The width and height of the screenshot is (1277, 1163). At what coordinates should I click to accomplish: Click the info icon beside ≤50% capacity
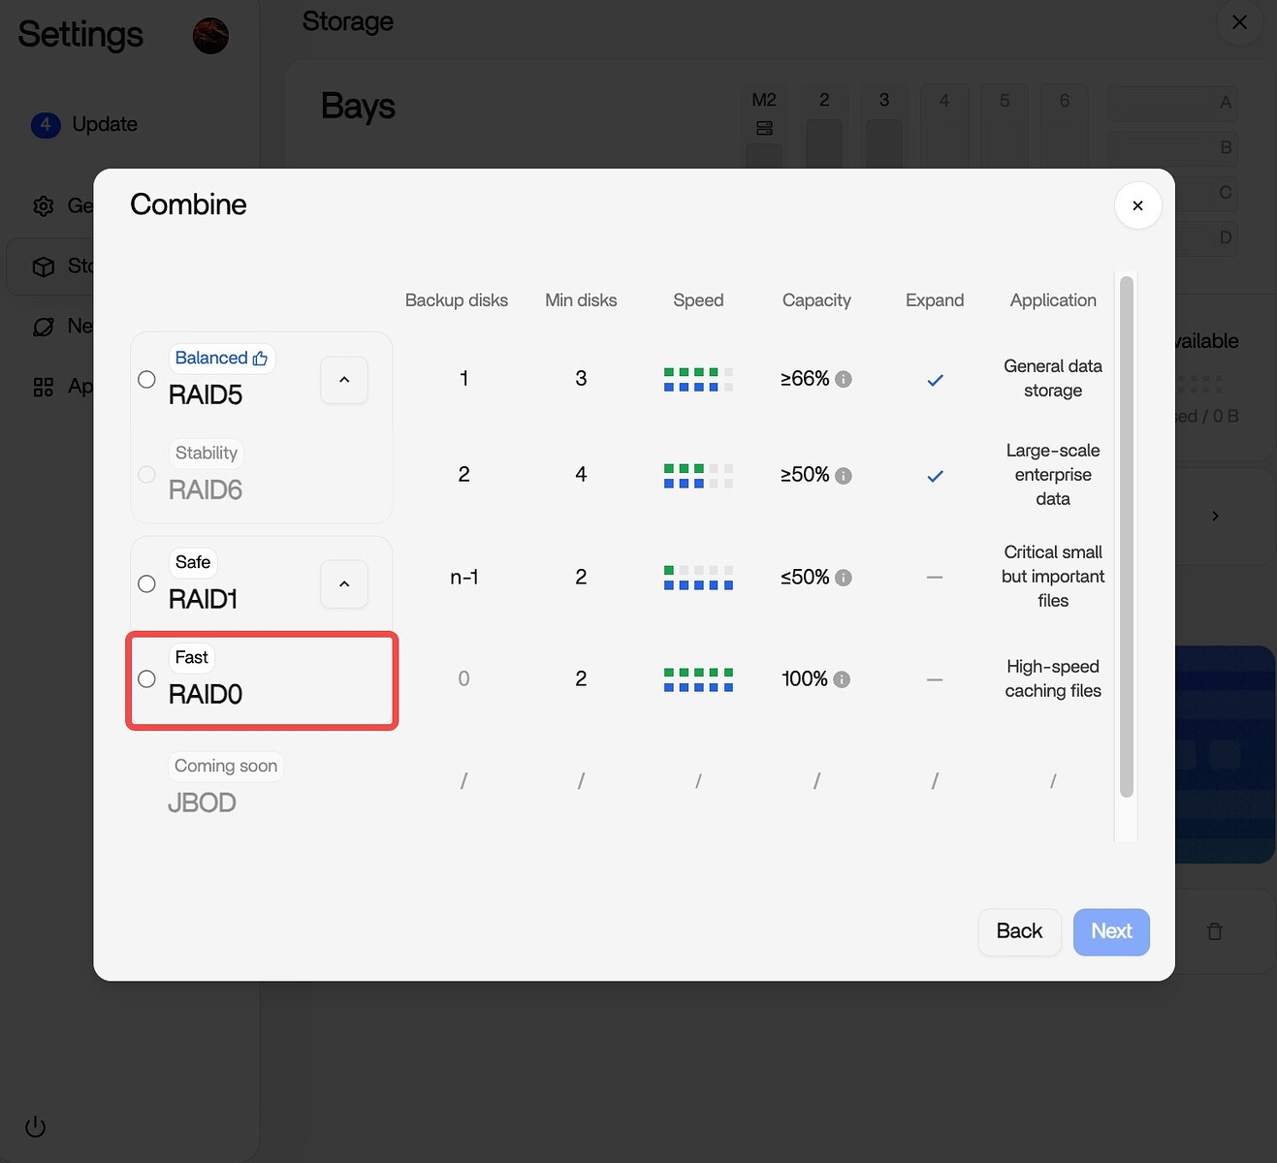pos(844,578)
